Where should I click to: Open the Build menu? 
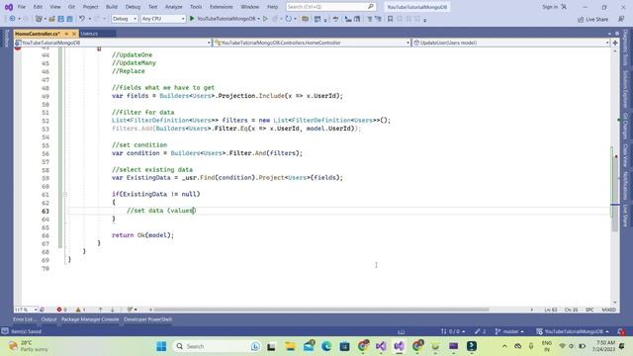[112, 7]
